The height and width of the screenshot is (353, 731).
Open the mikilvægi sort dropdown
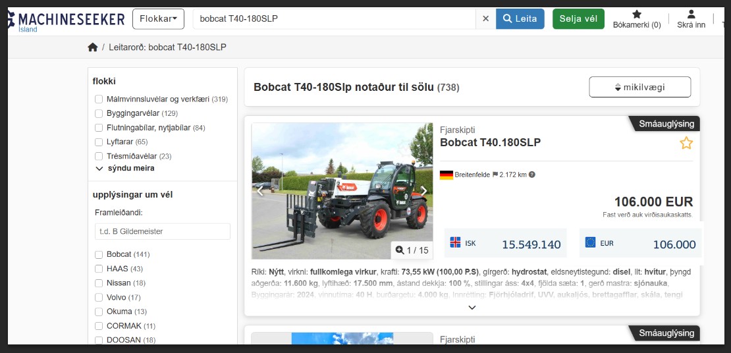640,87
